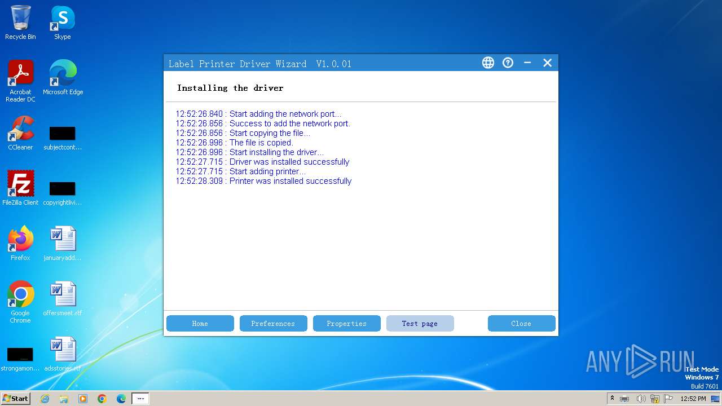Click the wizard's taskbar button
Image resolution: width=722 pixels, height=406 pixels.
coord(140,399)
